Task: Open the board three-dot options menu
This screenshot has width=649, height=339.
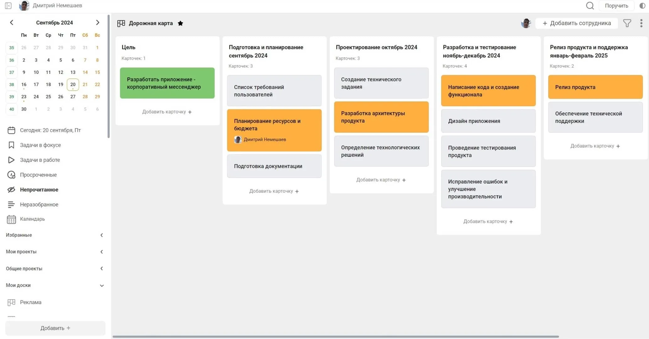Action: [641, 23]
